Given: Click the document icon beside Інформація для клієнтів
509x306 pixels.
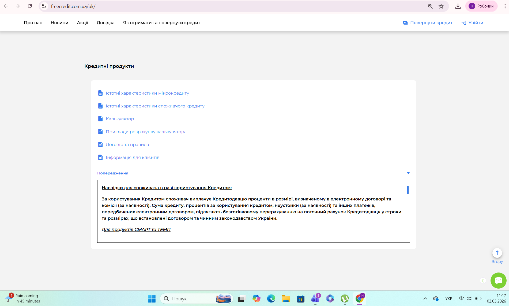Looking at the screenshot, I should tap(100, 157).
